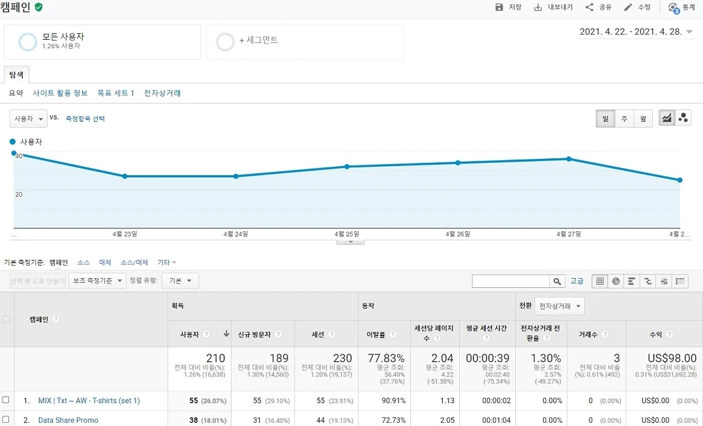Viewport: 703px width, 426px height.
Task: Select the performance bar view icon
Action: [632, 281]
